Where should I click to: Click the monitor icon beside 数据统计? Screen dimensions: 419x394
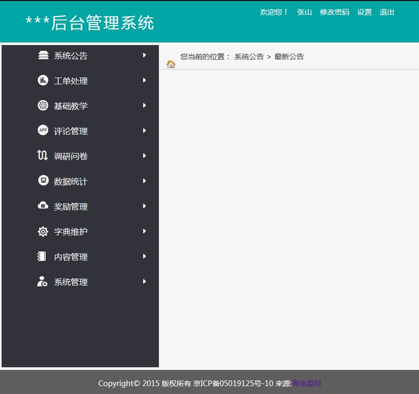pyautogui.click(x=44, y=180)
